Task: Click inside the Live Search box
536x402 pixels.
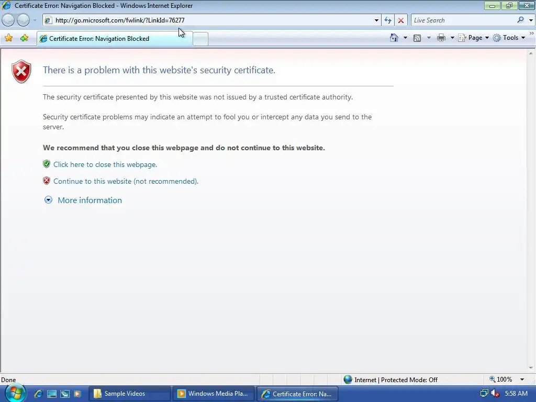Action: click(464, 20)
